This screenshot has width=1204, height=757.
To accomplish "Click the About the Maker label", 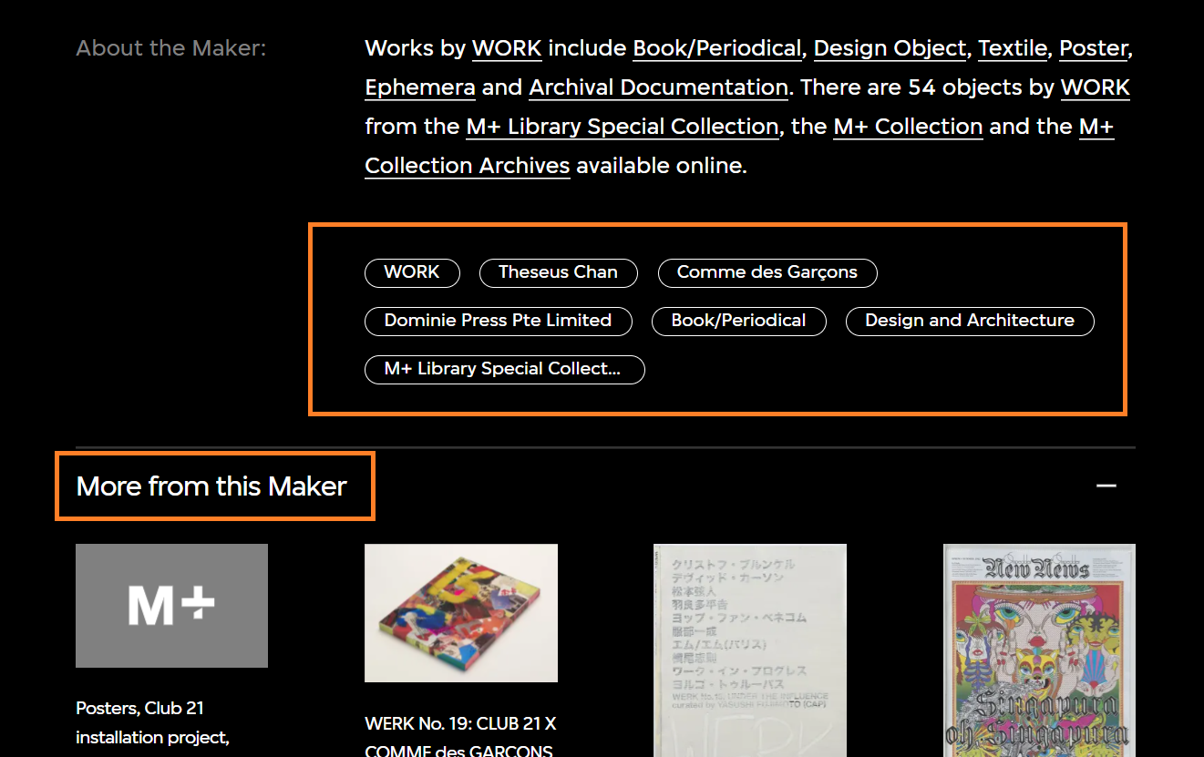I will click(171, 48).
